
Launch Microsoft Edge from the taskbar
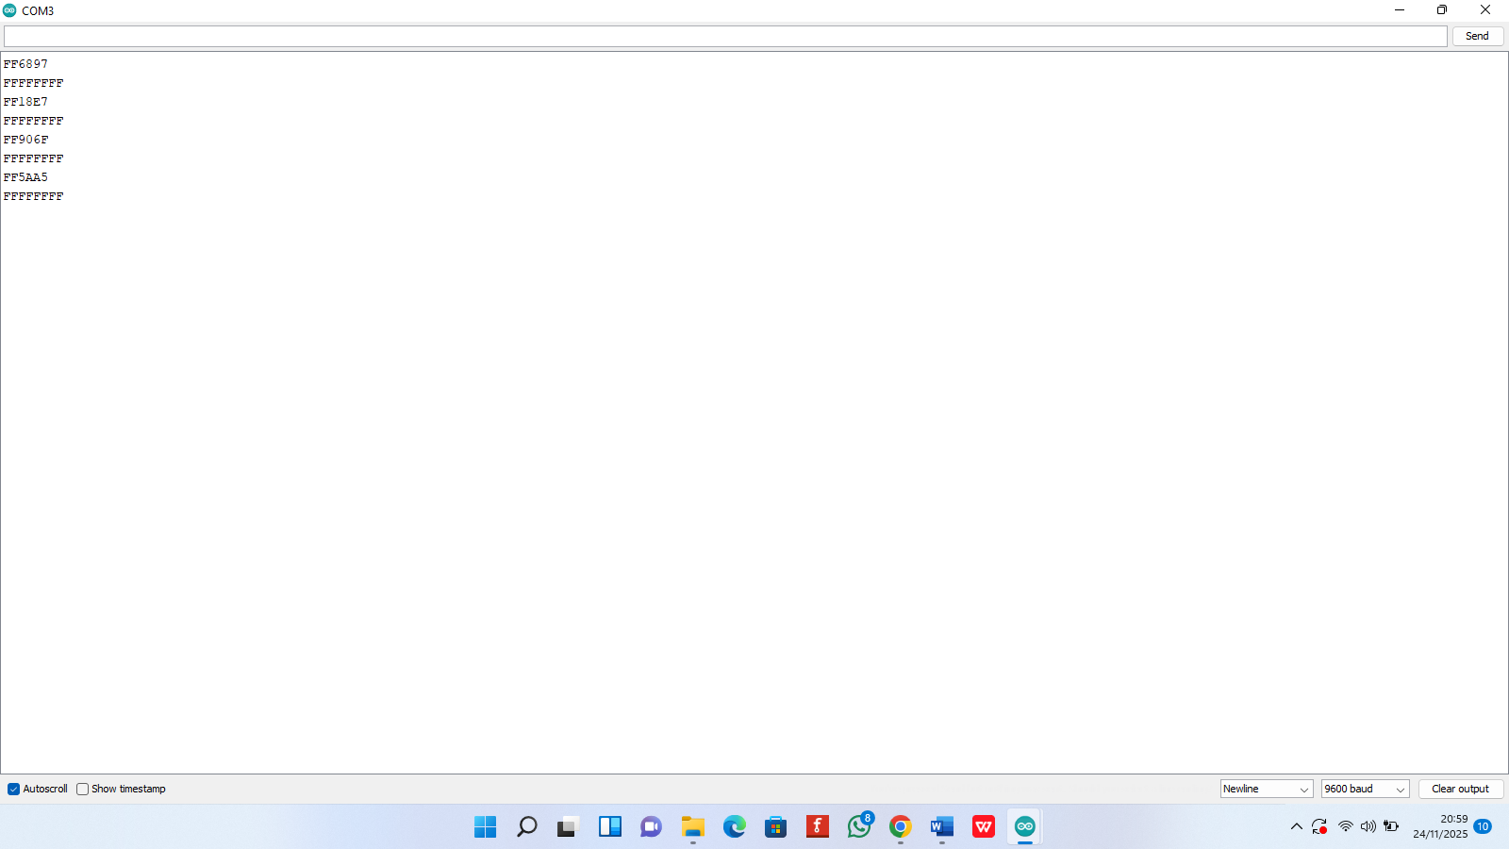click(735, 827)
